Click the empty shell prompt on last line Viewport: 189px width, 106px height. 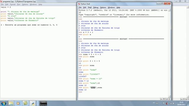pos(80,92)
